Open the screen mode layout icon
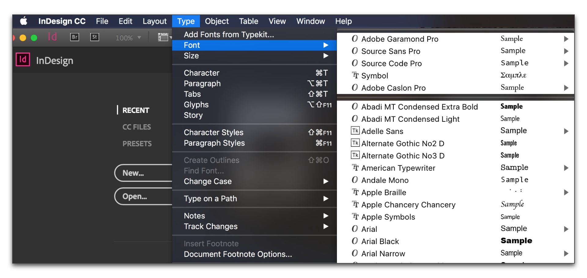Viewport: 587px width, 278px height. point(163,37)
